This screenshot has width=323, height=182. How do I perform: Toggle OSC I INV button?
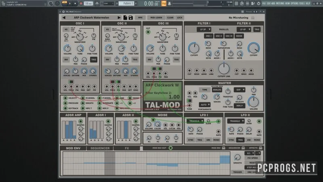tap(66, 59)
